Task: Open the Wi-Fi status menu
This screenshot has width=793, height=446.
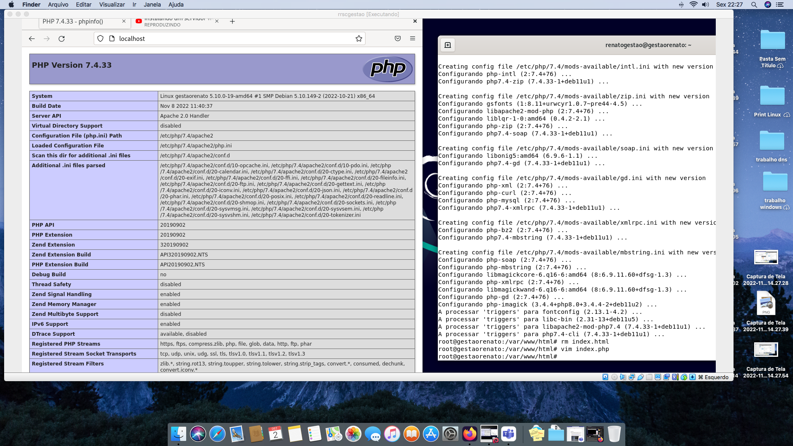Action: [693, 5]
